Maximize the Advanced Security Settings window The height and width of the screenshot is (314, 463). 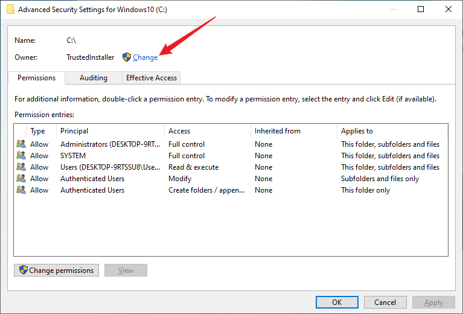421,9
